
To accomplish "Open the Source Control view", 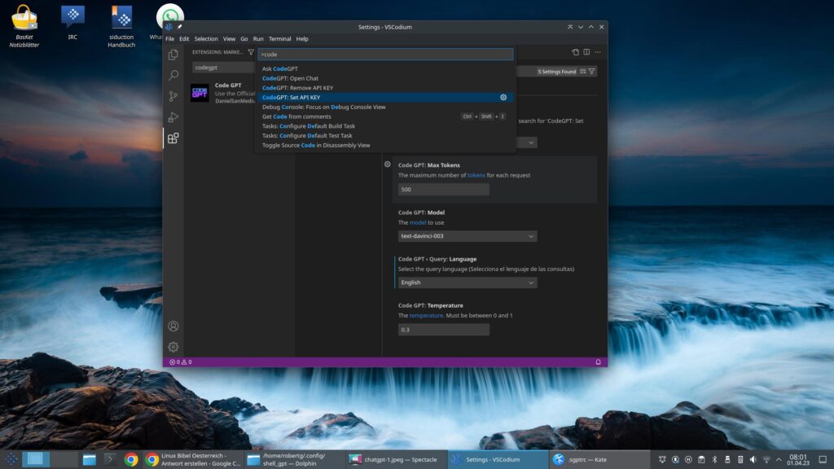I will point(173,96).
